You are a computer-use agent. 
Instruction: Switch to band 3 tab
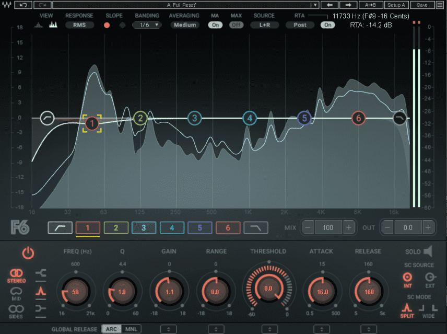tap(144, 227)
